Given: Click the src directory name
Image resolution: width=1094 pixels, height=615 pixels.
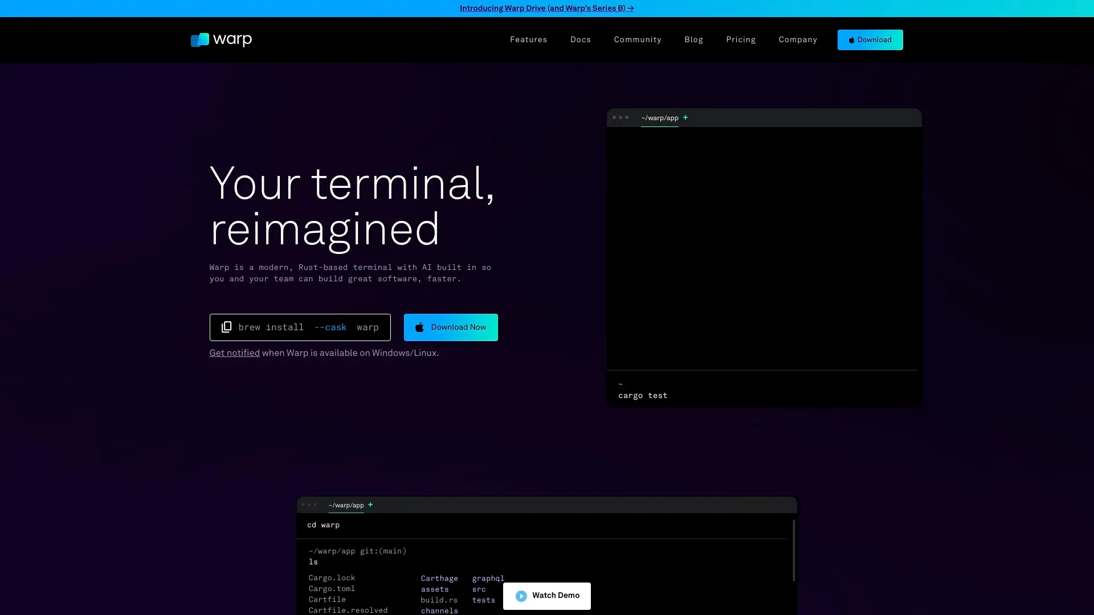Looking at the screenshot, I should (479, 589).
